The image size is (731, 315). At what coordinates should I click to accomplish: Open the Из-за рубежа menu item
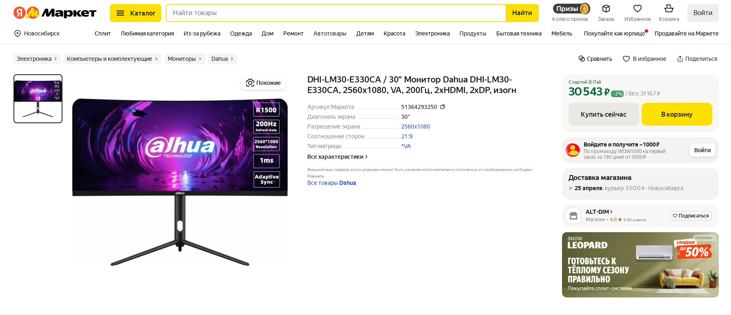202,33
